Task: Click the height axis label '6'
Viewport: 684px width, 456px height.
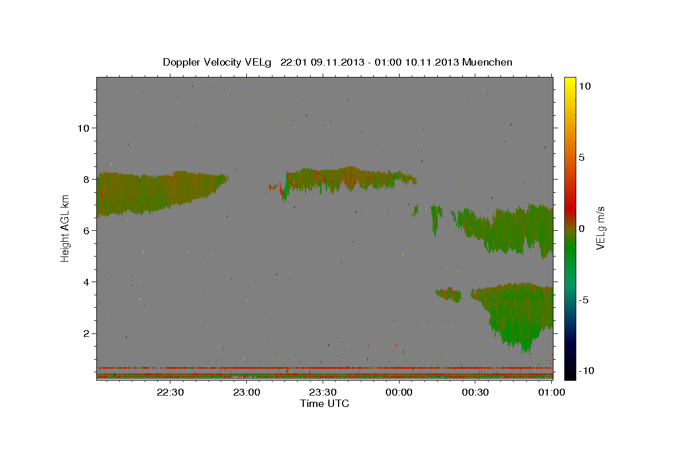Action: (x=86, y=230)
